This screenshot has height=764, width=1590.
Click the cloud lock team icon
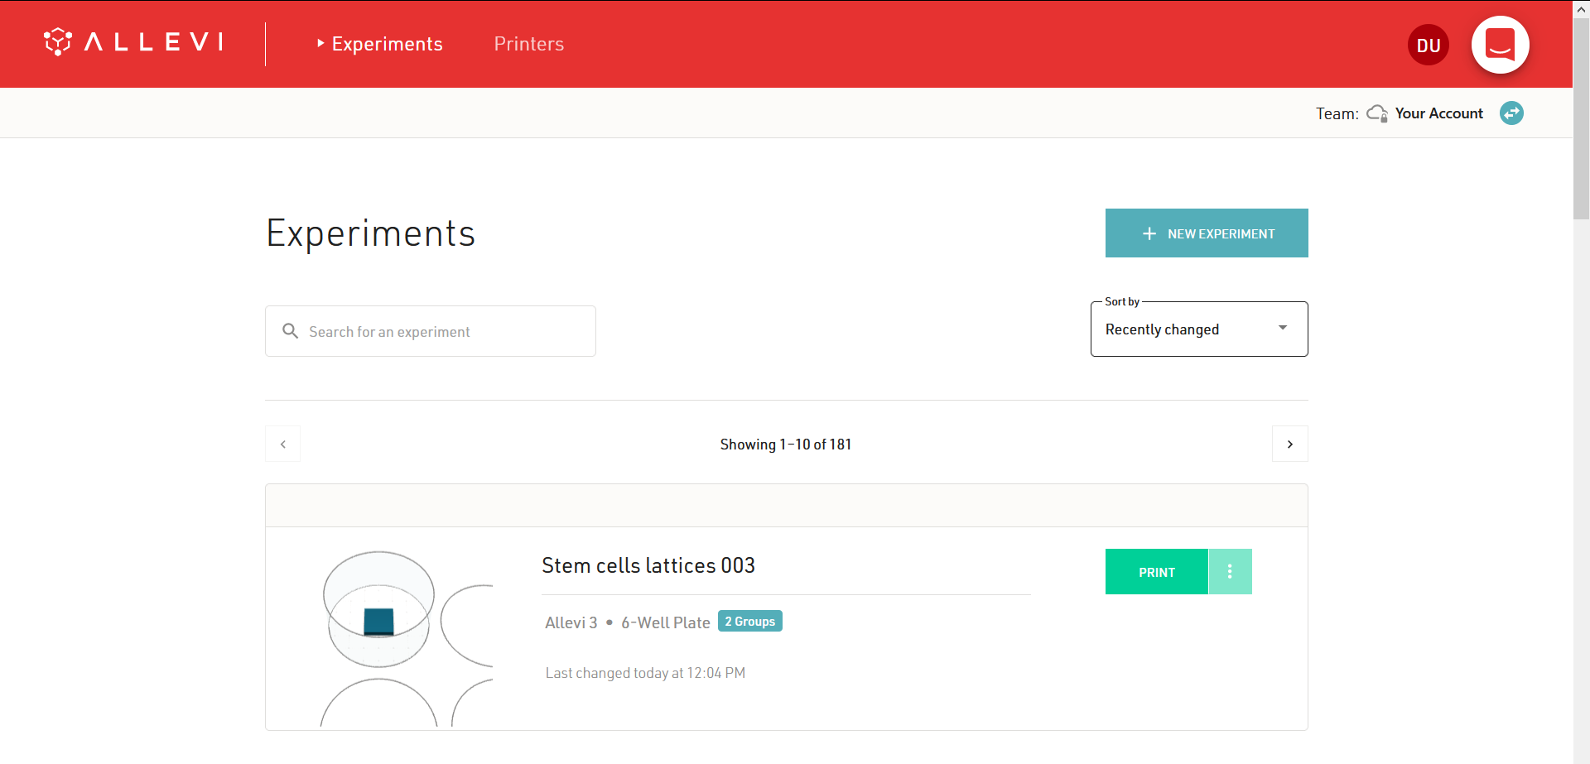click(1376, 113)
